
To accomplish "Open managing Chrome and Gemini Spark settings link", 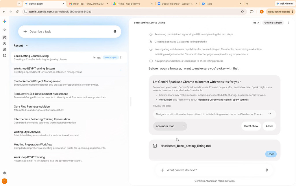I will click(223, 100).
